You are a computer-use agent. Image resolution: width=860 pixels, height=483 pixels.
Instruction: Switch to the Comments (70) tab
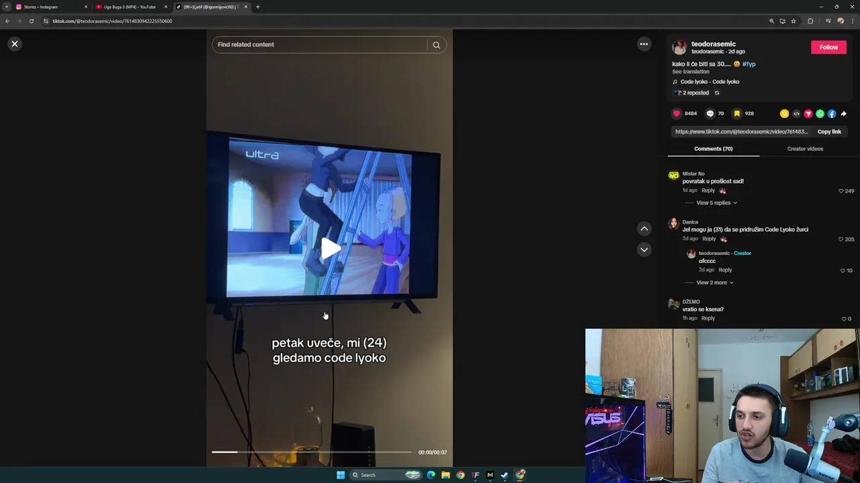pos(714,149)
